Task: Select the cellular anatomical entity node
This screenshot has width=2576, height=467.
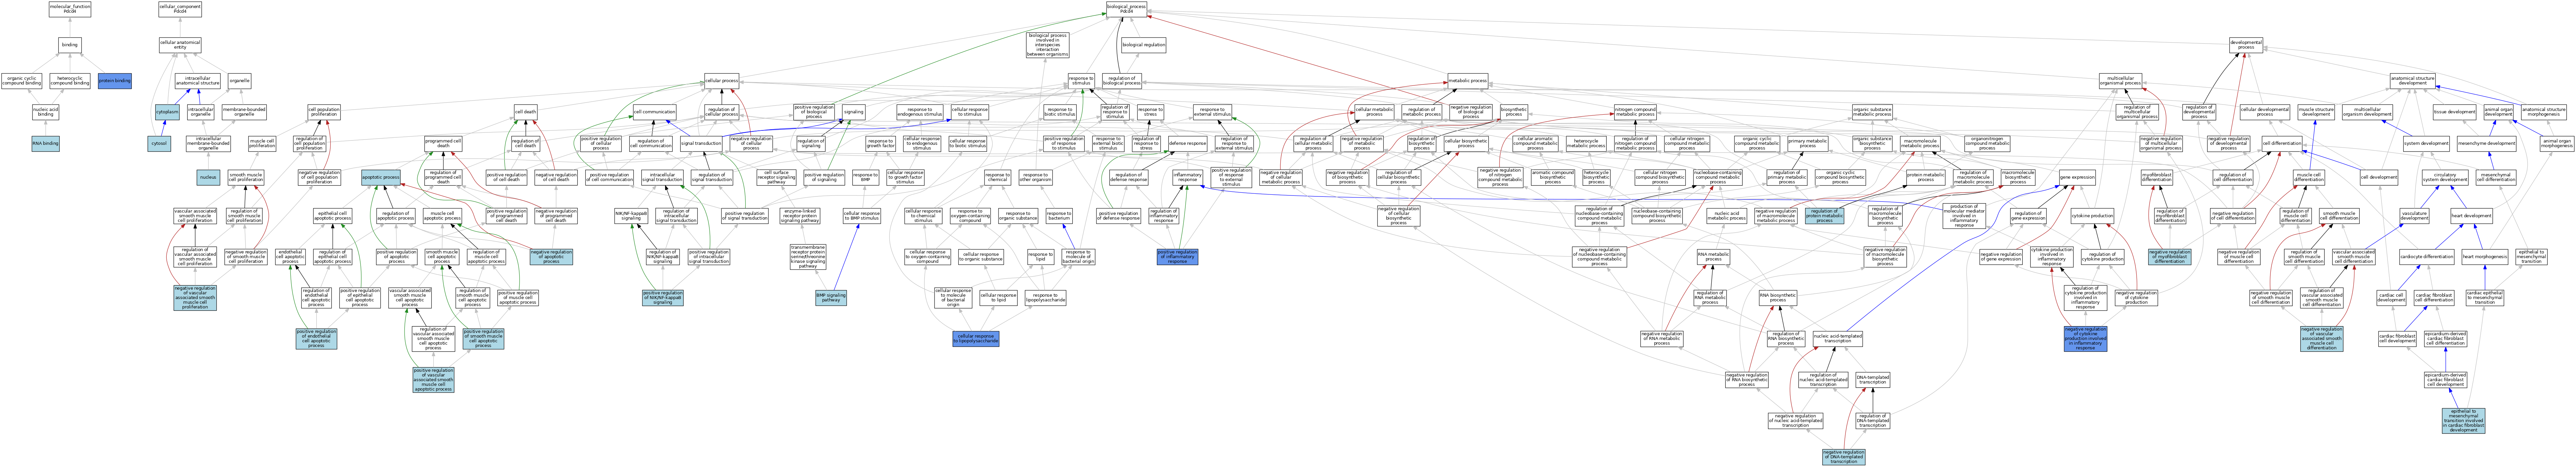Action: (x=180, y=45)
